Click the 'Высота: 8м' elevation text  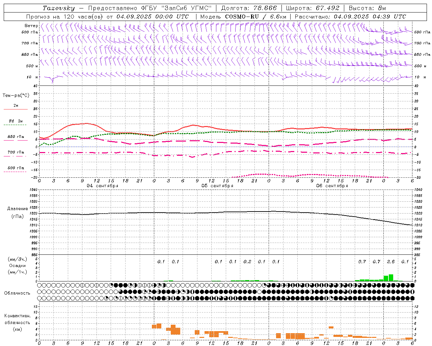(x=367, y=8)
